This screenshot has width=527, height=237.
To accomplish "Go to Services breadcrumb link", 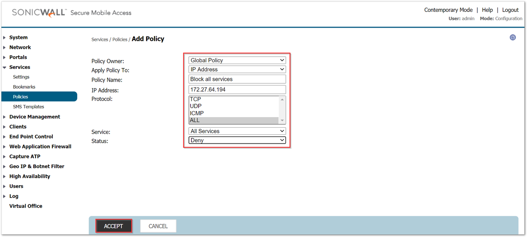I will pyautogui.click(x=100, y=39).
